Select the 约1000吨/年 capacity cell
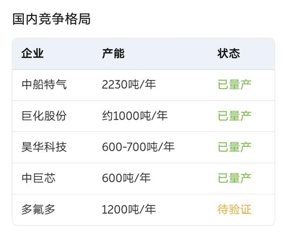The width and height of the screenshot is (287, 233). point(135,116)
